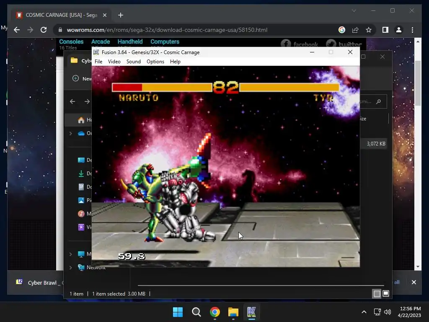This screenshot has height=322, width=429.
Task: Switch Explorer to large icons view
Action: (x=386, y=294)
